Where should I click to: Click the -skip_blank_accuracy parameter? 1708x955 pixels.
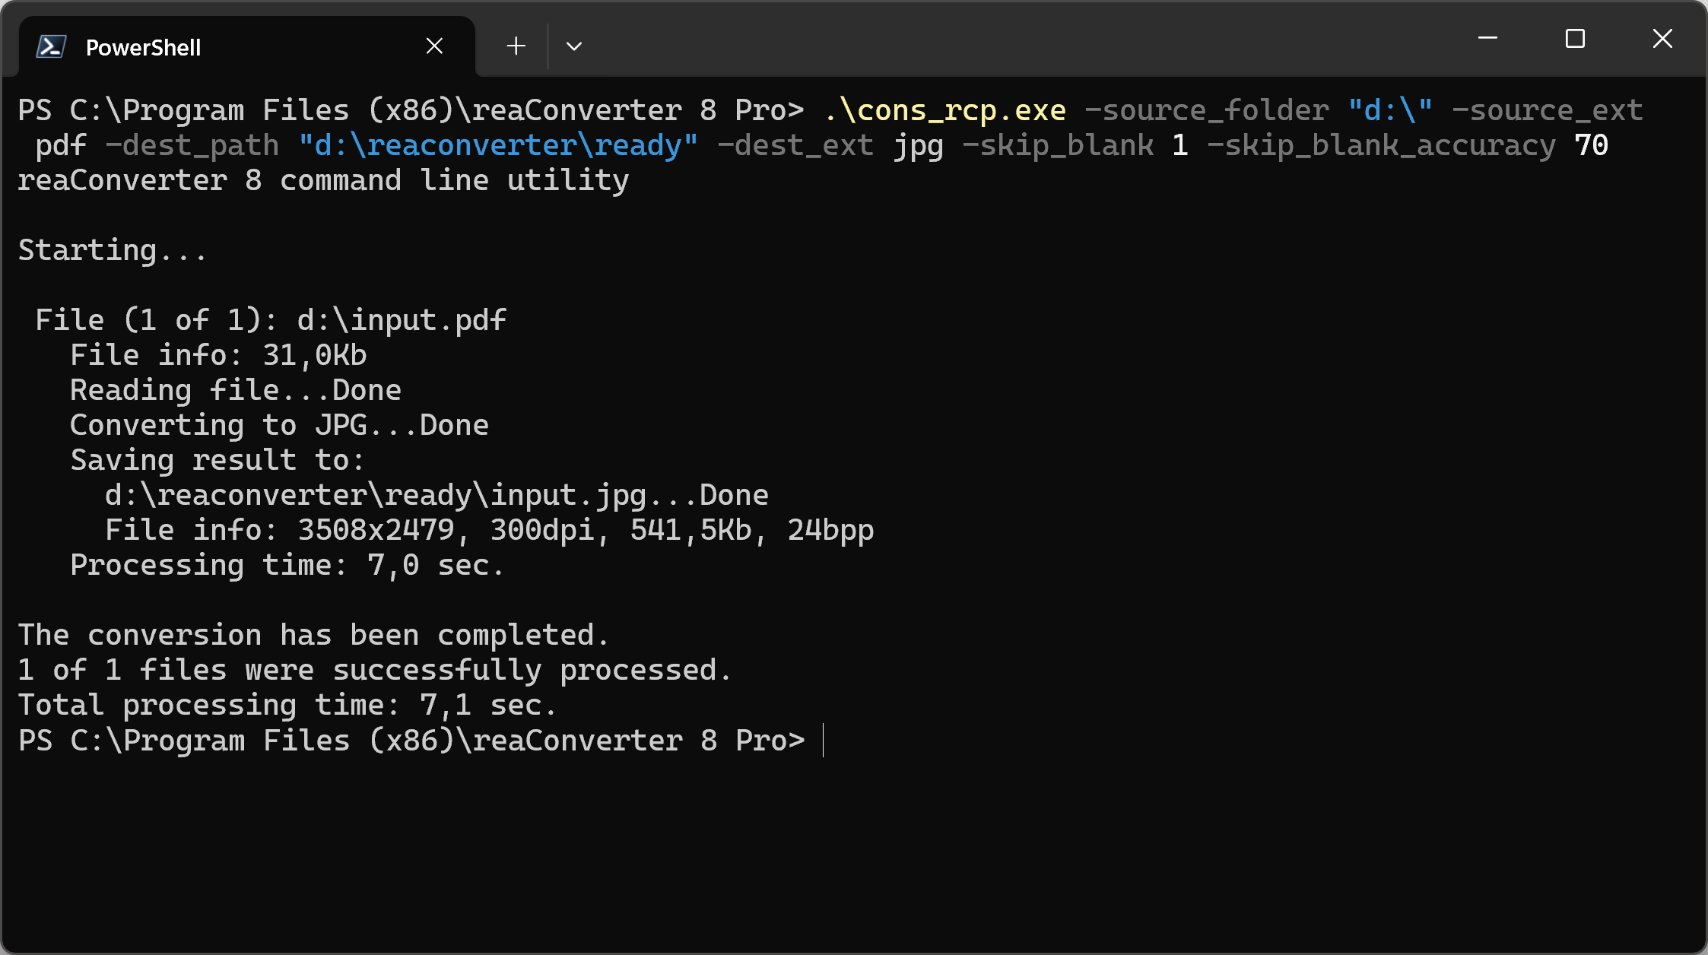(x=1381, y=145)
